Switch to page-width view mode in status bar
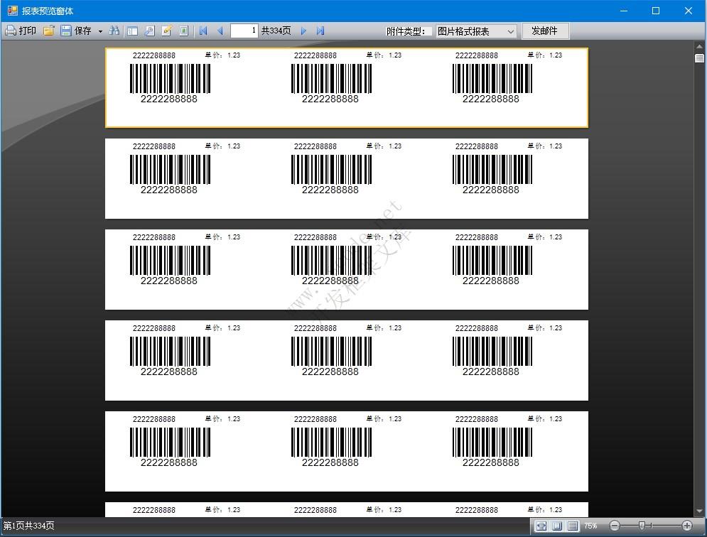The height and width of the screenshot is (537, 707). coord(541,526)
